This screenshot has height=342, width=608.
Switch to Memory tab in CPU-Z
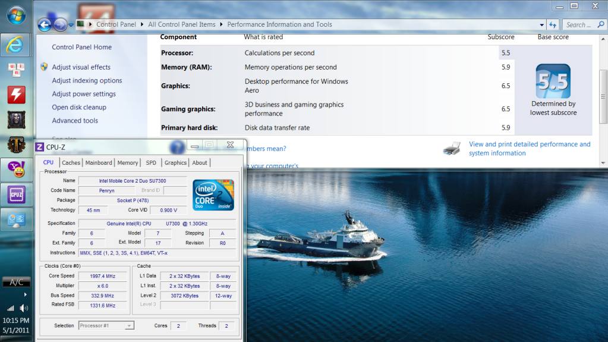tap(128, 162)
